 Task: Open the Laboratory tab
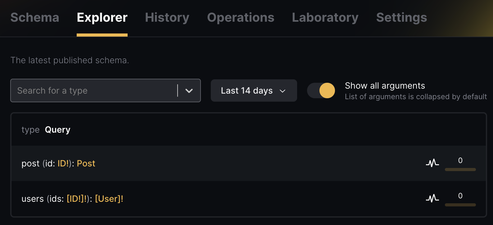pyautogui.click(x=325, y=18)
